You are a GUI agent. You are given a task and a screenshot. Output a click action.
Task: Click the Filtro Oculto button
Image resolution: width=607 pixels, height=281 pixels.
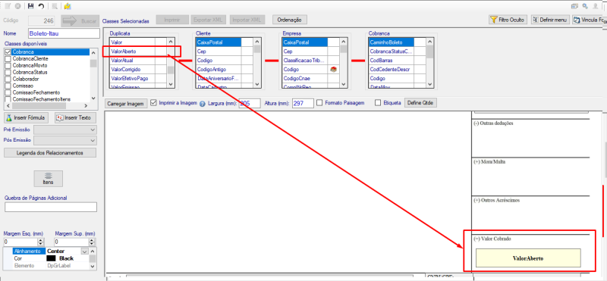508,20
